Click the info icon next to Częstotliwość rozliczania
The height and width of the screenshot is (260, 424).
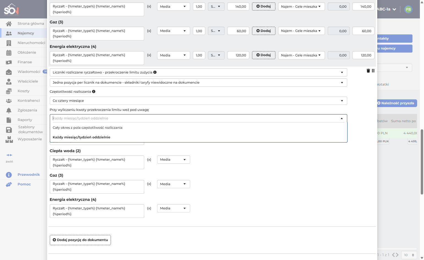tap(94, 92)
